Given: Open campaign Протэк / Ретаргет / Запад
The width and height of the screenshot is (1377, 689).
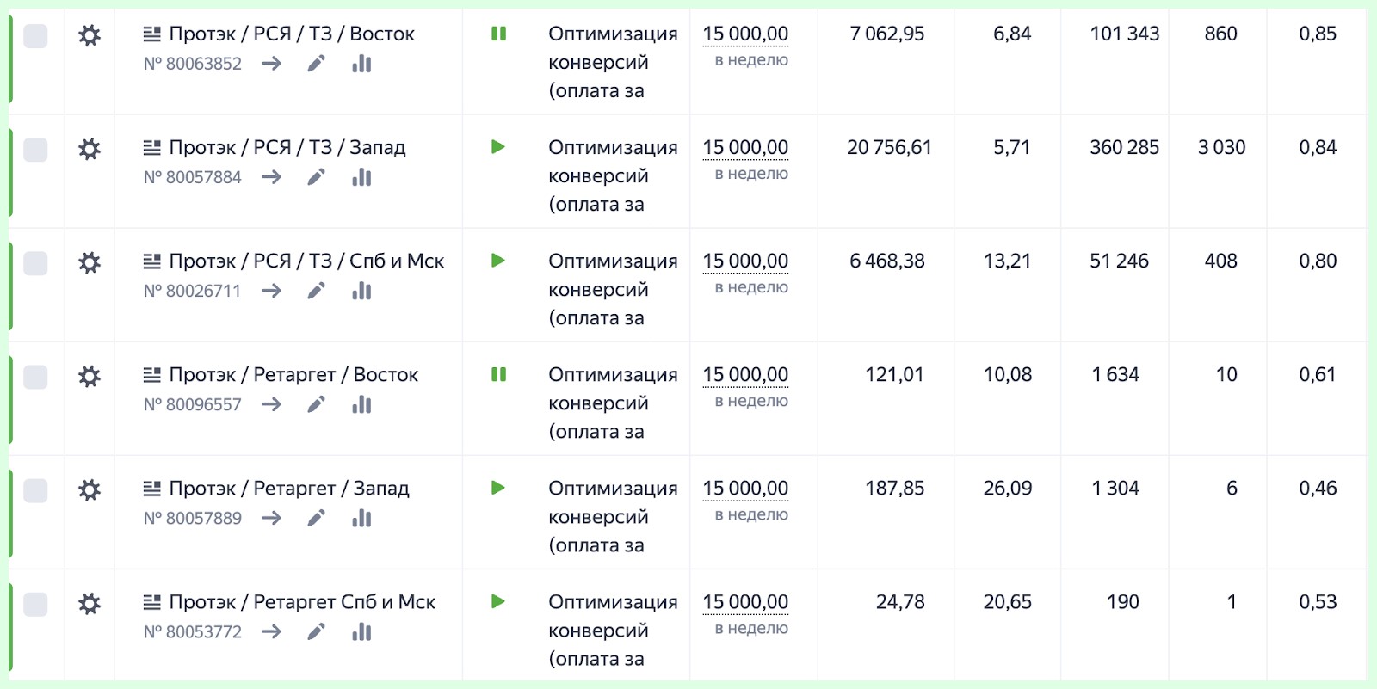Looking at the screenshot, I should 289,489.
